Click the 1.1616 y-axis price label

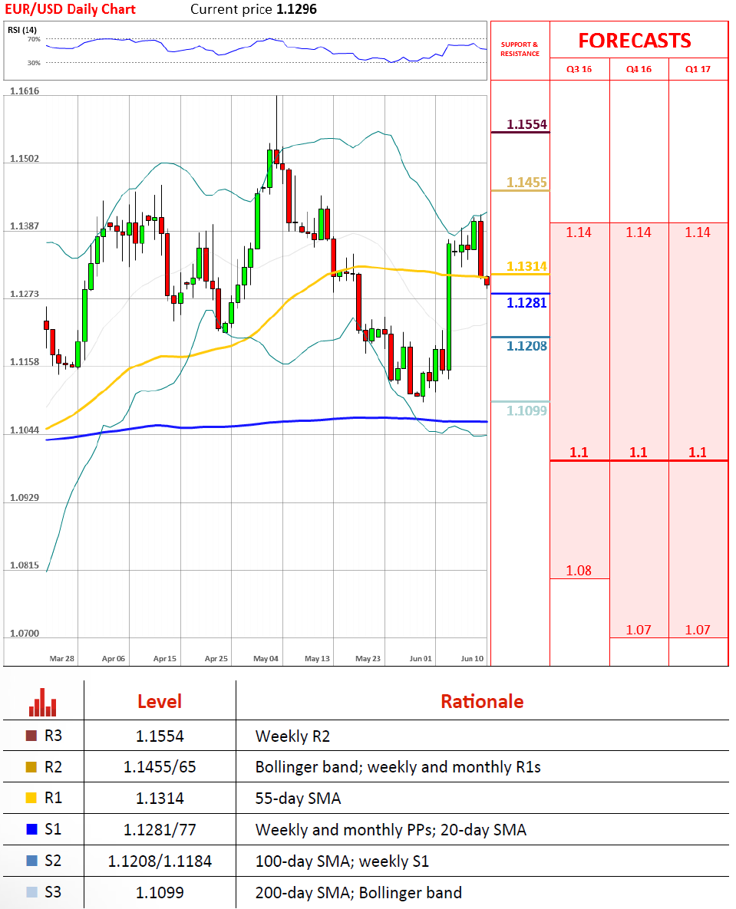point(25,91)
